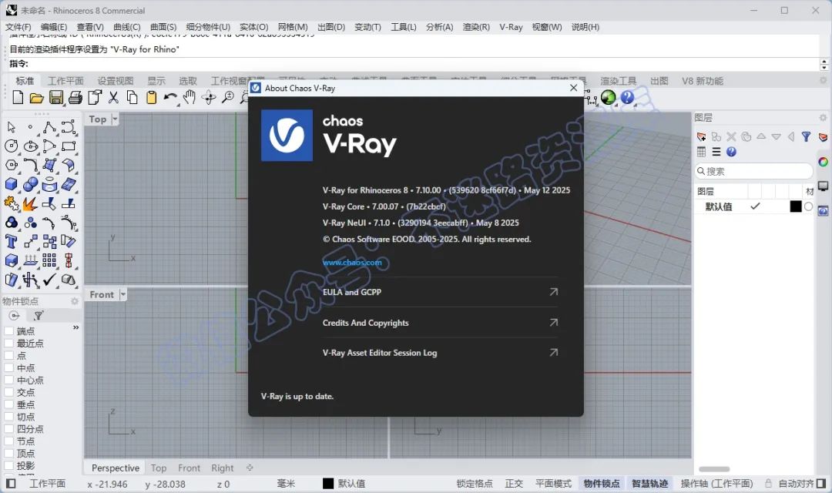832x493 pixels.
Task: Click the Copy icon in the toolbar
Action: point(133,97)
